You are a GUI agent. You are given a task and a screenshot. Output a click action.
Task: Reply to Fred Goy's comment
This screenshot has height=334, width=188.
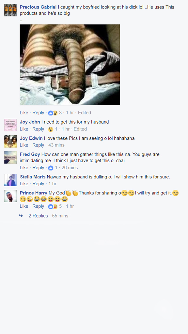click(x=38, y=168)
